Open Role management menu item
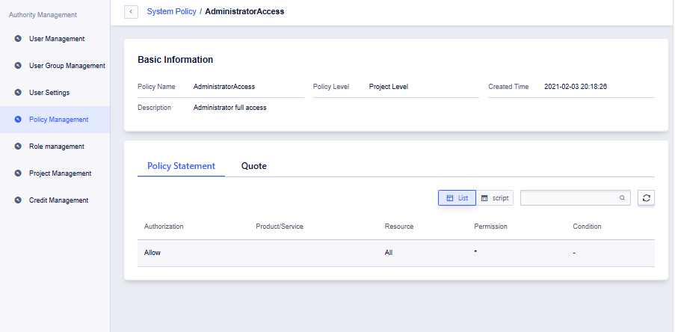 [x=57, y=147]
